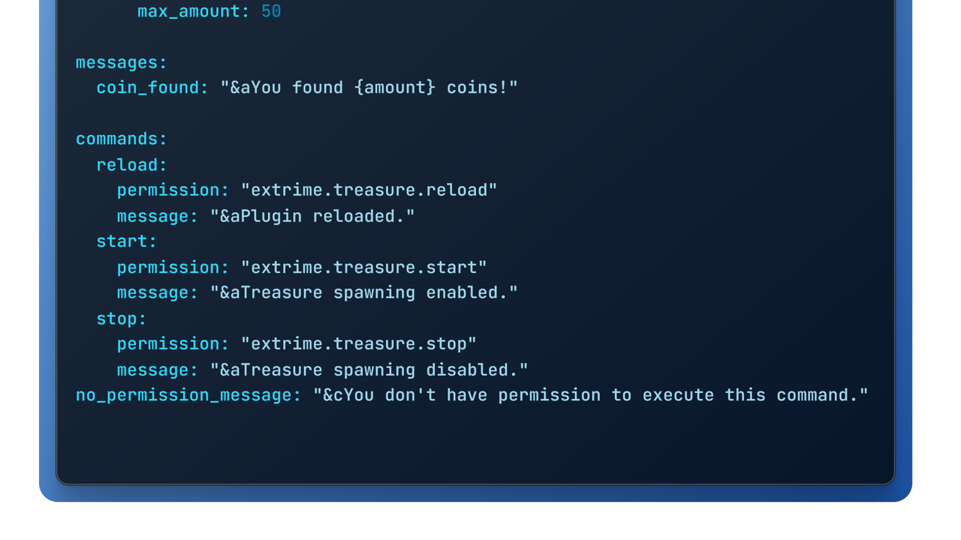Viewport: 961px width, 540px height.
Task: Click the "&aTreasure spawning disabled." string
Action: [369, 370]
